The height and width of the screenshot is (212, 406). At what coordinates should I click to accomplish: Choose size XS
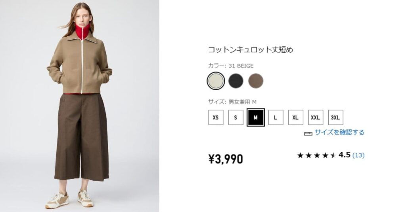coord(216,117)
